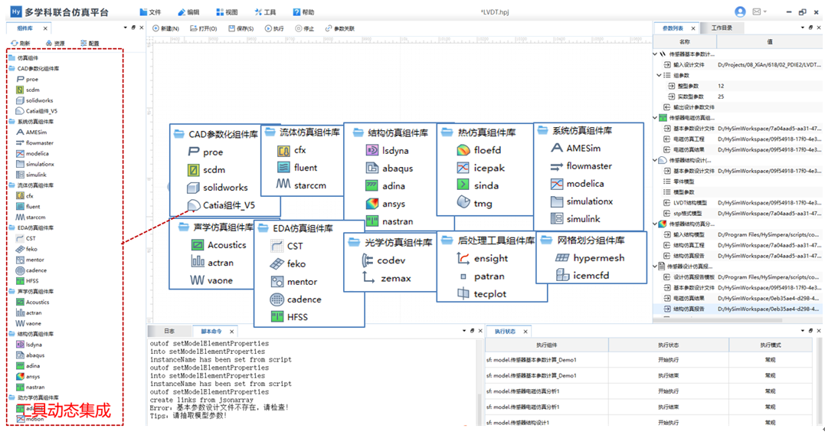Click the 参数关联 toolbar button
825x435 pixels.
[x=340, y=28]
